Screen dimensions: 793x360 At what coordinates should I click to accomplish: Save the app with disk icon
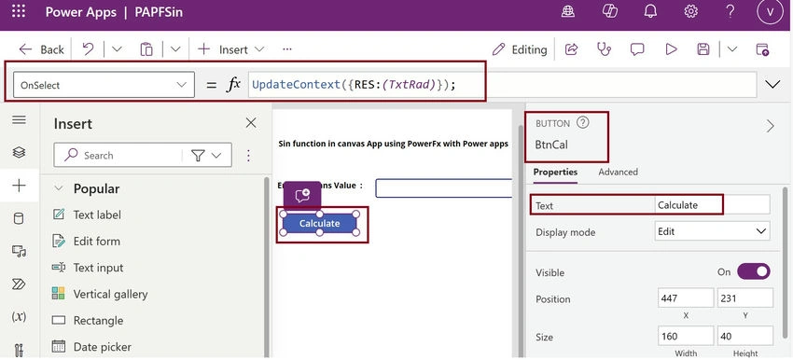703,49
